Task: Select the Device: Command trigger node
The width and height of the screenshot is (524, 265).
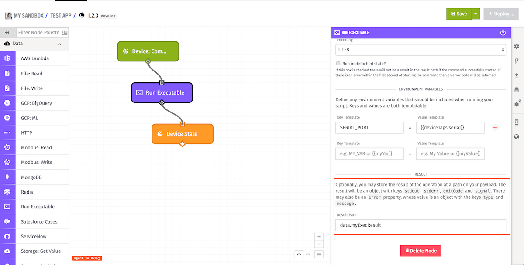Action: [148, 51]
